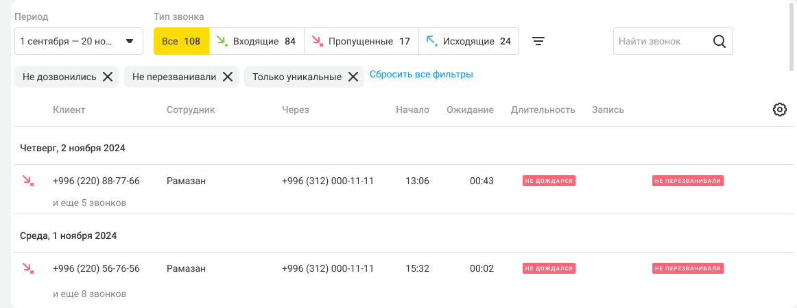Open the filter options icon

point(539,41)
